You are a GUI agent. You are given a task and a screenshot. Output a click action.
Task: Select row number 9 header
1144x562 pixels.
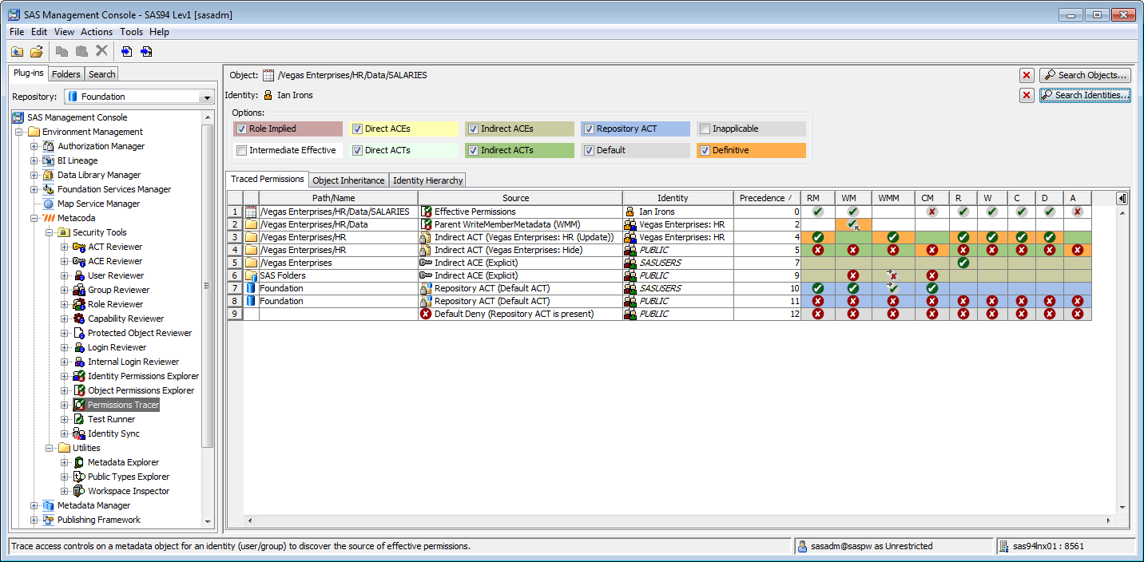(x=235, y=314)
